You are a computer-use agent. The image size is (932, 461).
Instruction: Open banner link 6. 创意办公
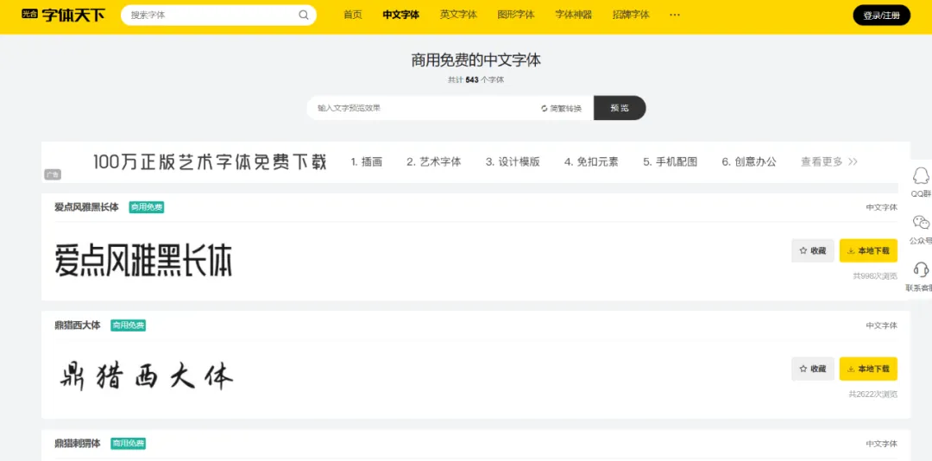pyautogui.click(x=749, y=161)
